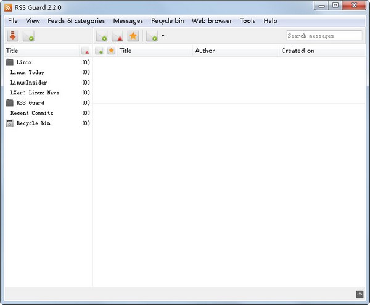Click mark all feeds read icon in feeds toolbar
370x305 pixels.
(x=29, y=36)
